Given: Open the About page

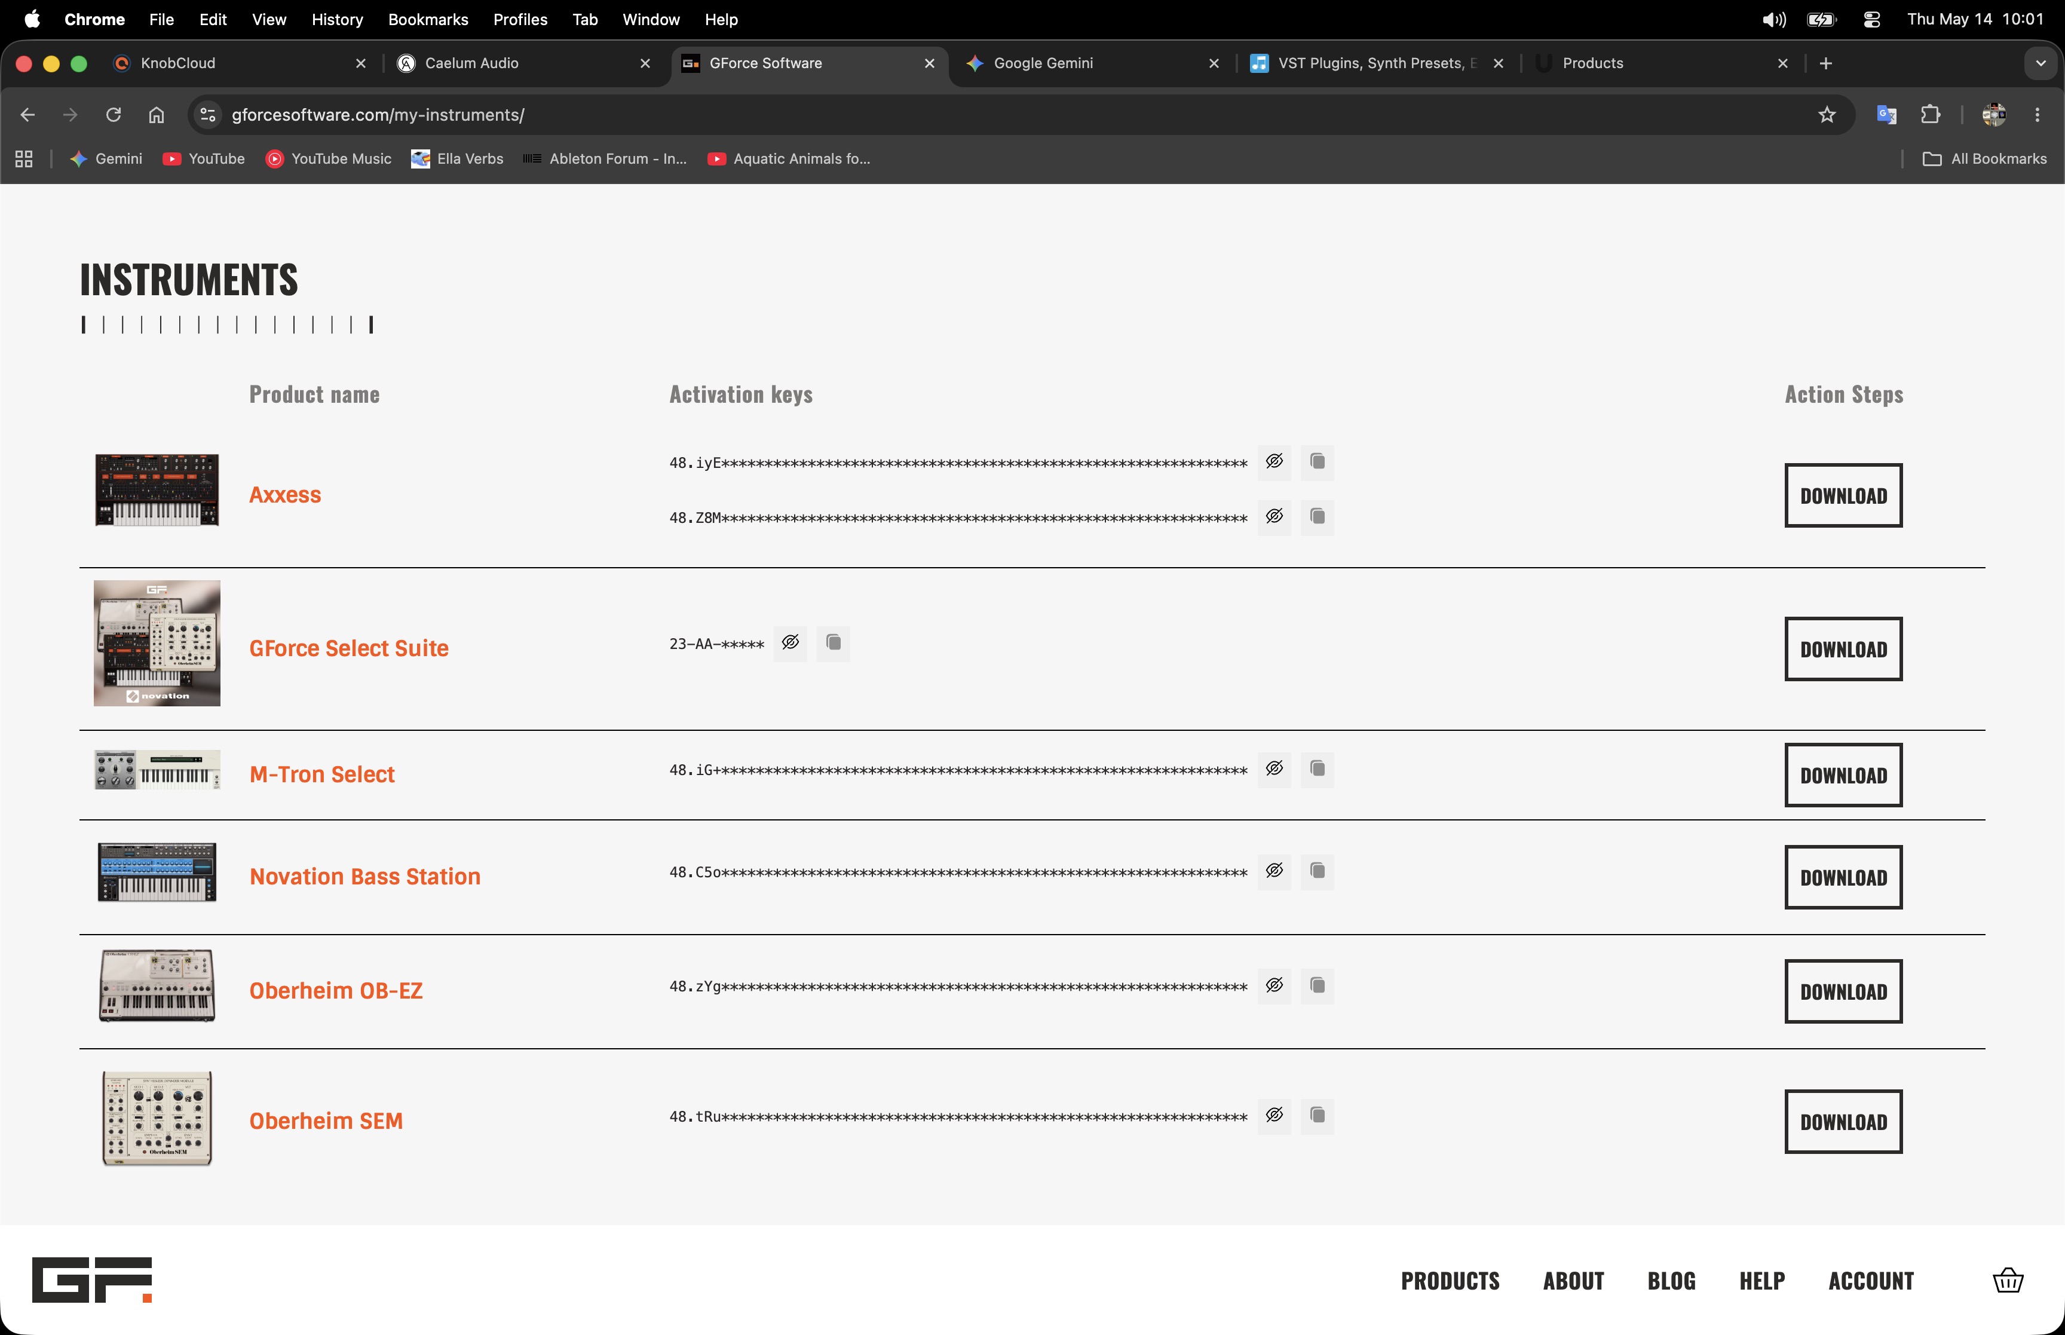Looking at the screenshot, I should pos(1574,1281).
